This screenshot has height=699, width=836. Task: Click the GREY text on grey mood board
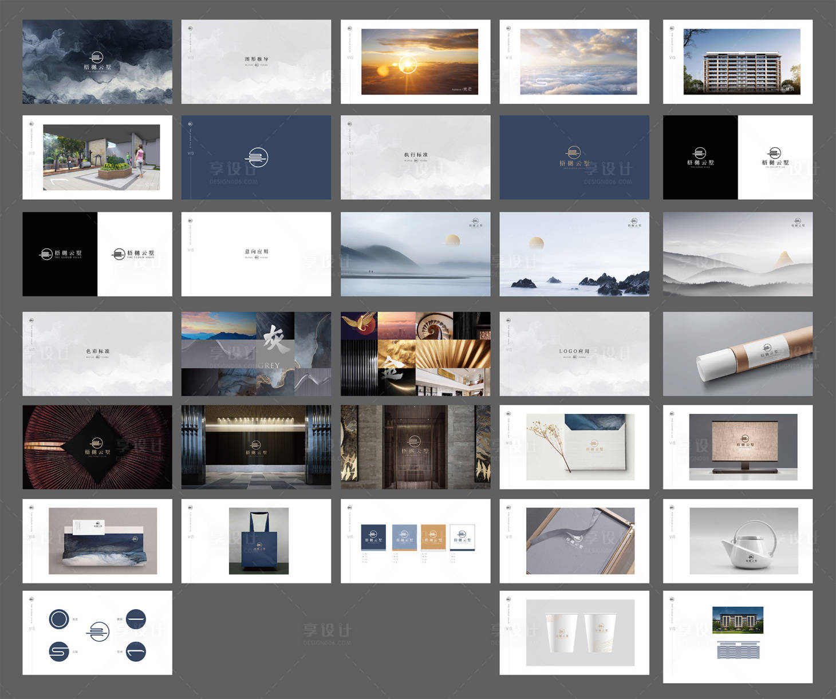[269, 365]
